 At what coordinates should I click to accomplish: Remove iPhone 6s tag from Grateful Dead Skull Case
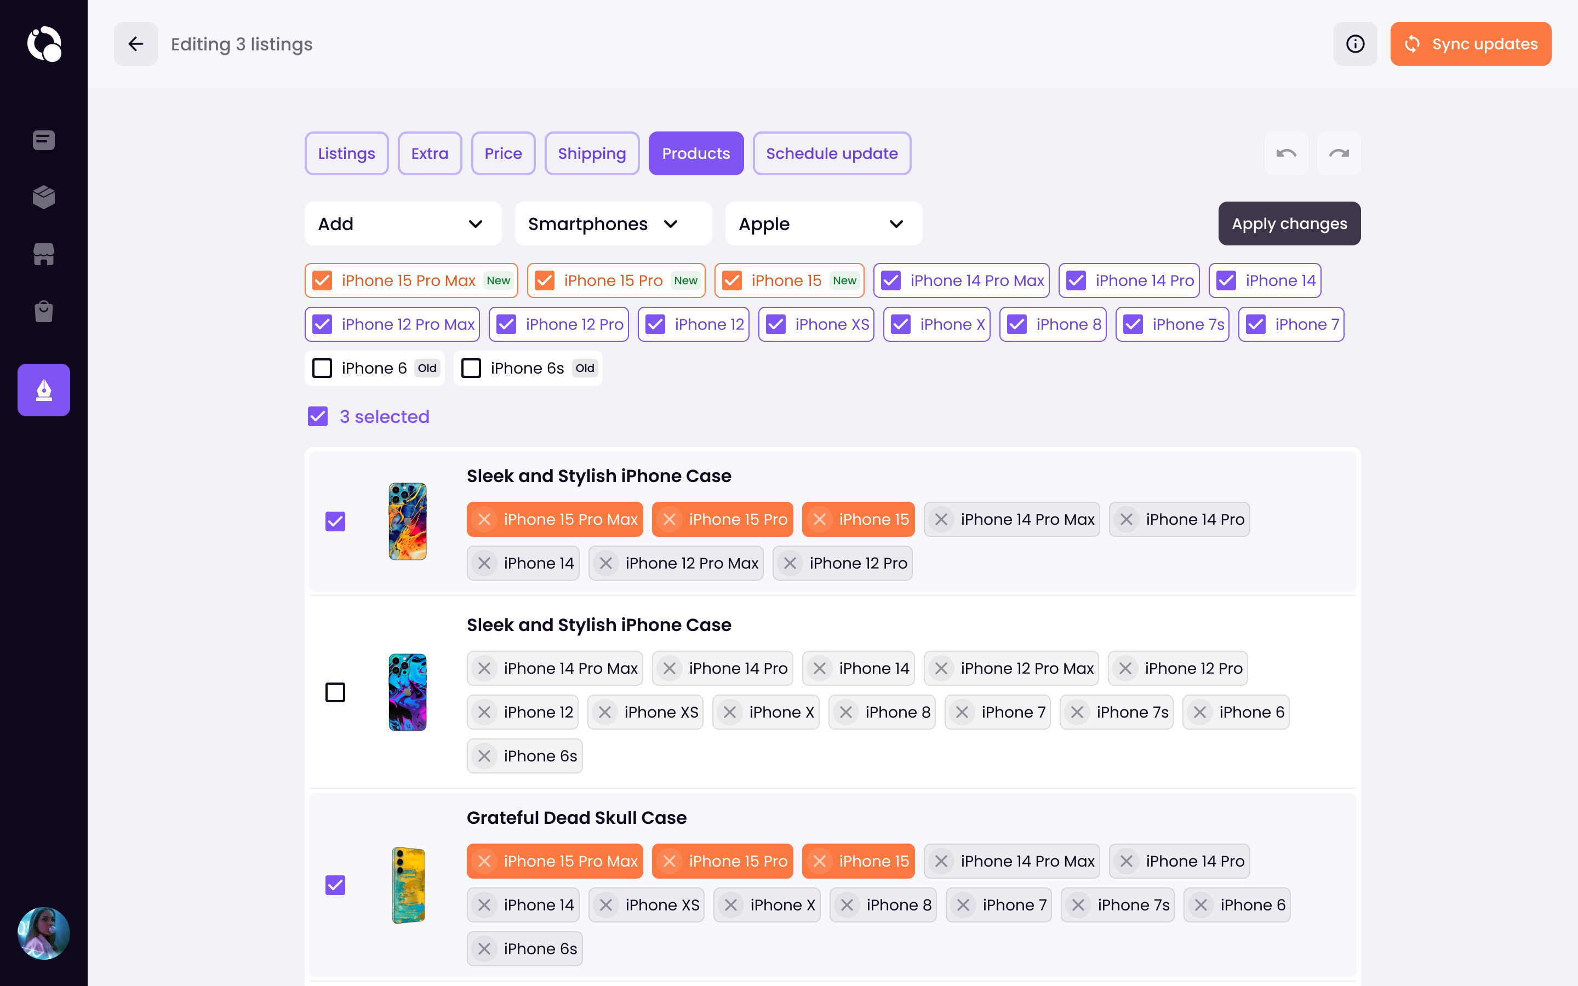click(484, 949)
